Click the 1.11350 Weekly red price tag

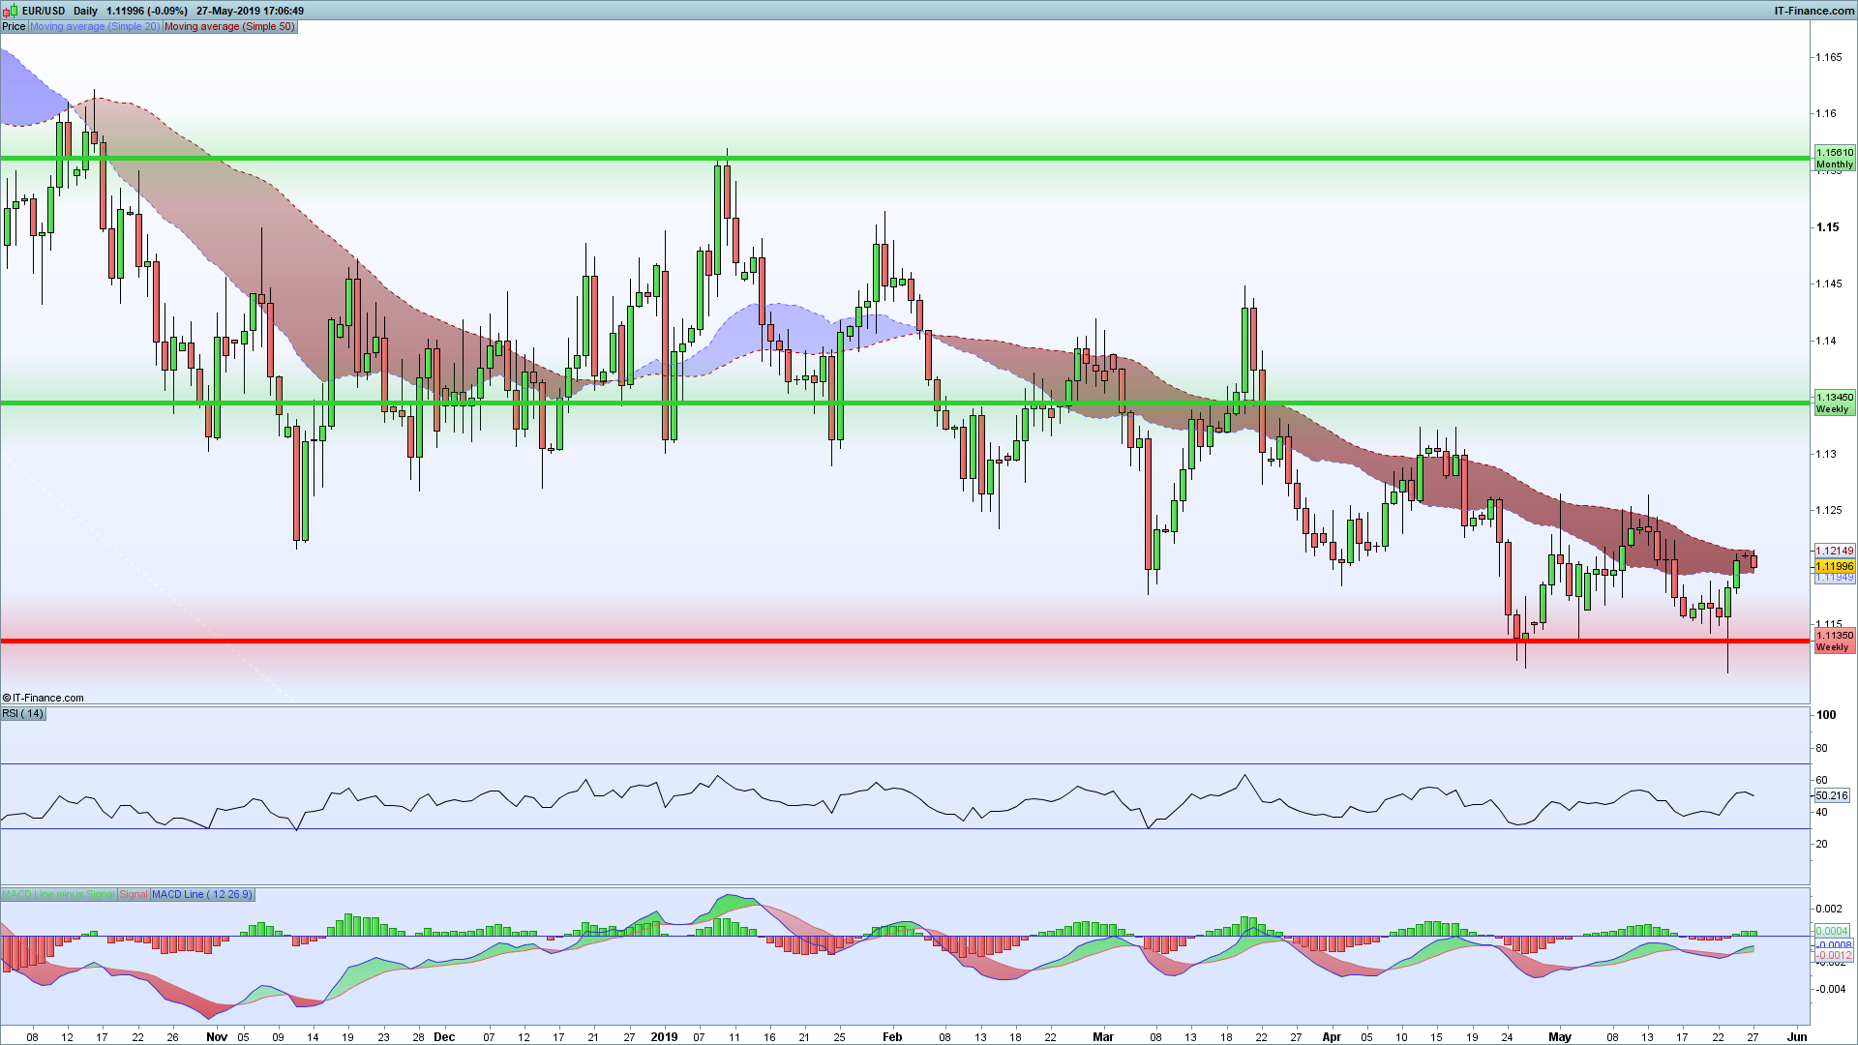[1834, 641]
